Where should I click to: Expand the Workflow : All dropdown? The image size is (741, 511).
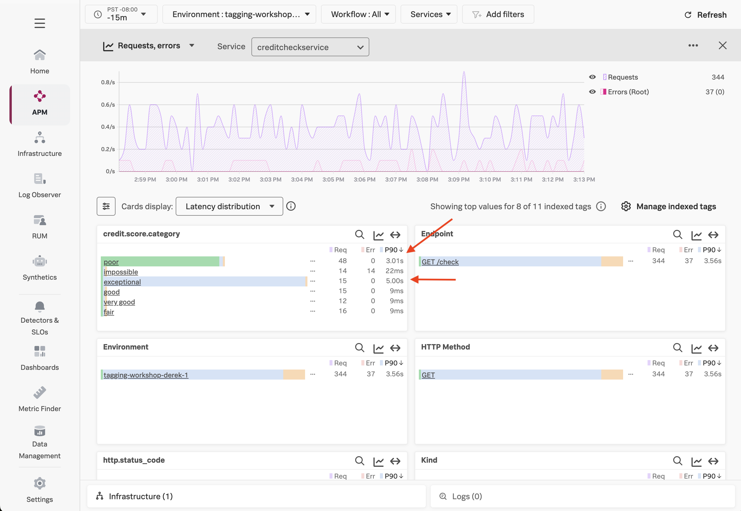(358, 14)
